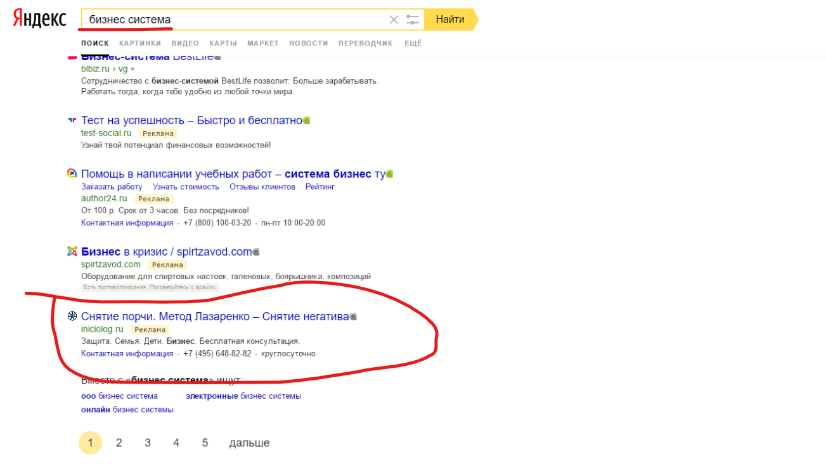Switch to the Видео tab
Viewport: 826px width, 464px height.
(x=185, y=43)
